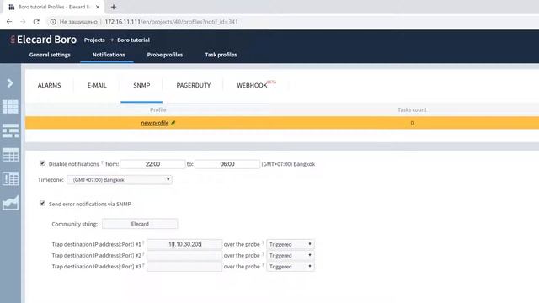Reload the page
This screenshot has height=303, width=539.
coord(36,22)
